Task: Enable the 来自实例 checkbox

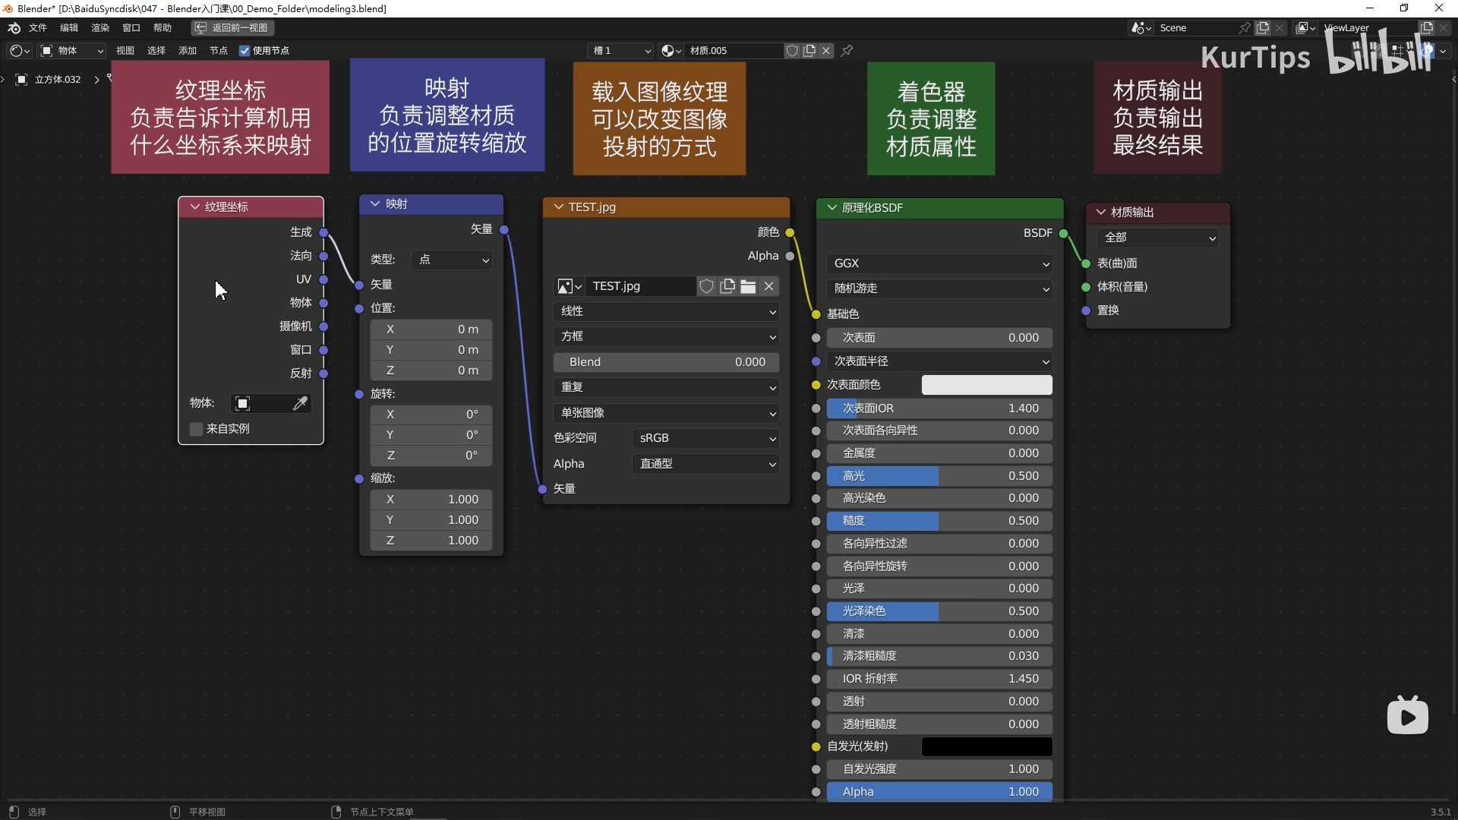Action: 197,429
